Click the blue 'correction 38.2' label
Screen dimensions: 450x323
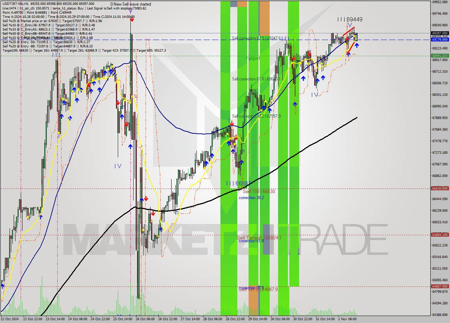(x=251, y=198)
